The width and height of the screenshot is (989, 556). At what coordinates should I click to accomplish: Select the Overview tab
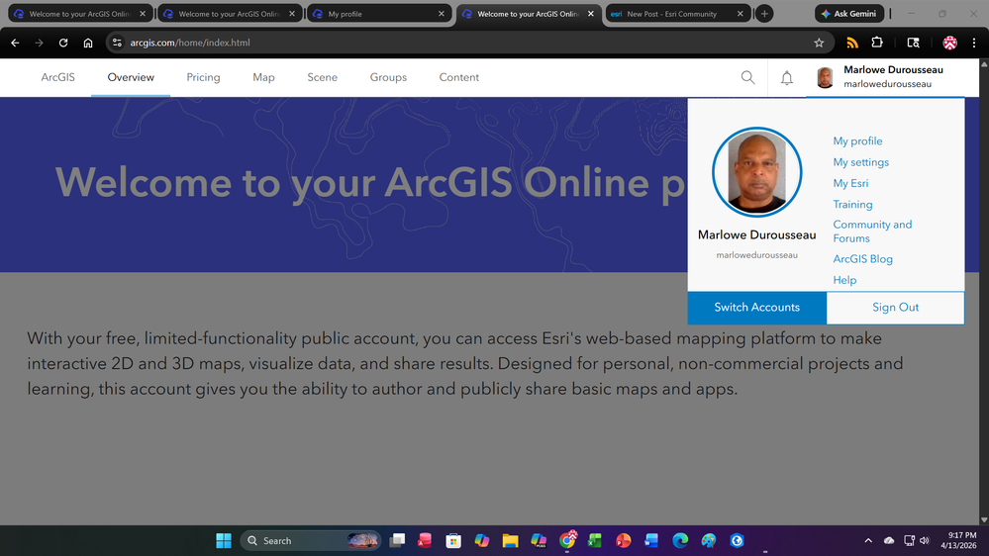[x=131, y=77]
